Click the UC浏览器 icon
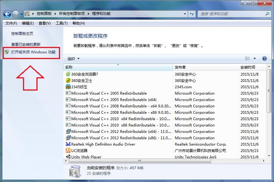This screenshot has height=182, width=274. (68, 150)
